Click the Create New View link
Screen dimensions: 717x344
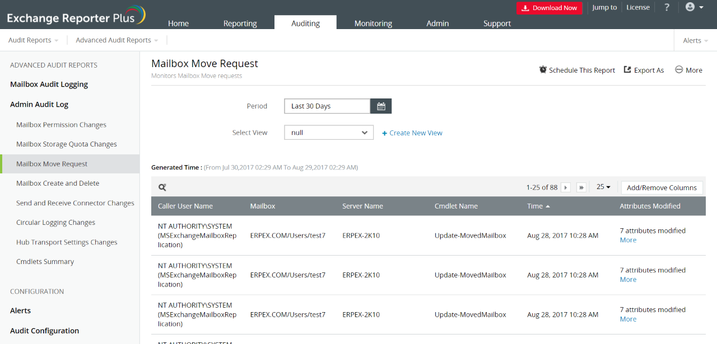[412, 133]
